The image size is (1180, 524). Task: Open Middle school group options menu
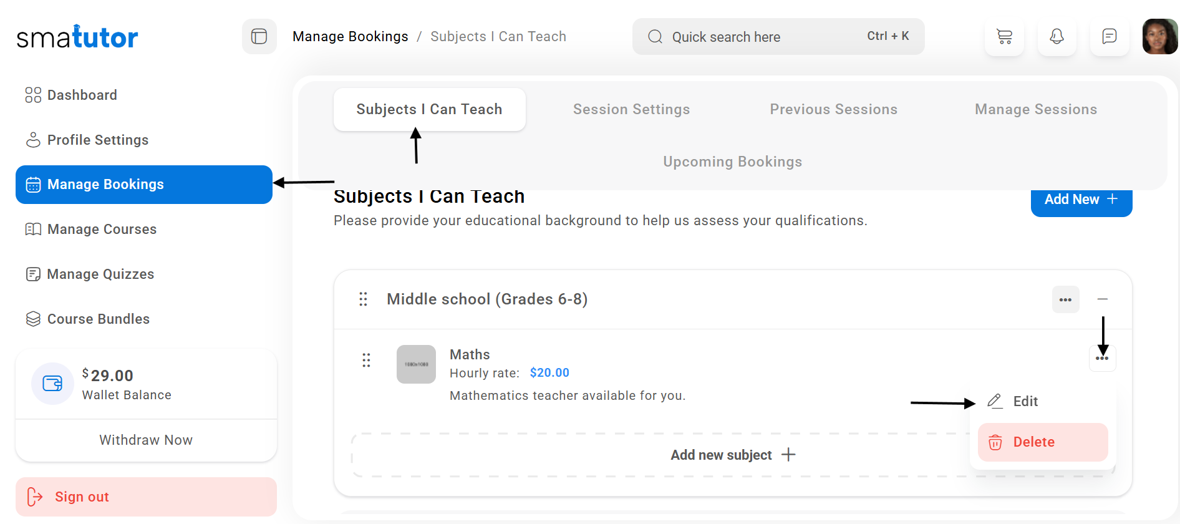click(x=1065, y=300)
